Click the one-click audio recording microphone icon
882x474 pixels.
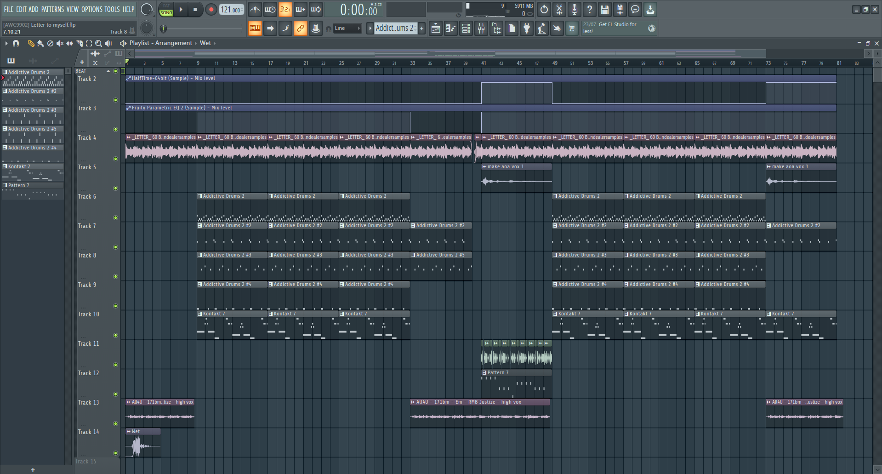[x=575, y=9]
